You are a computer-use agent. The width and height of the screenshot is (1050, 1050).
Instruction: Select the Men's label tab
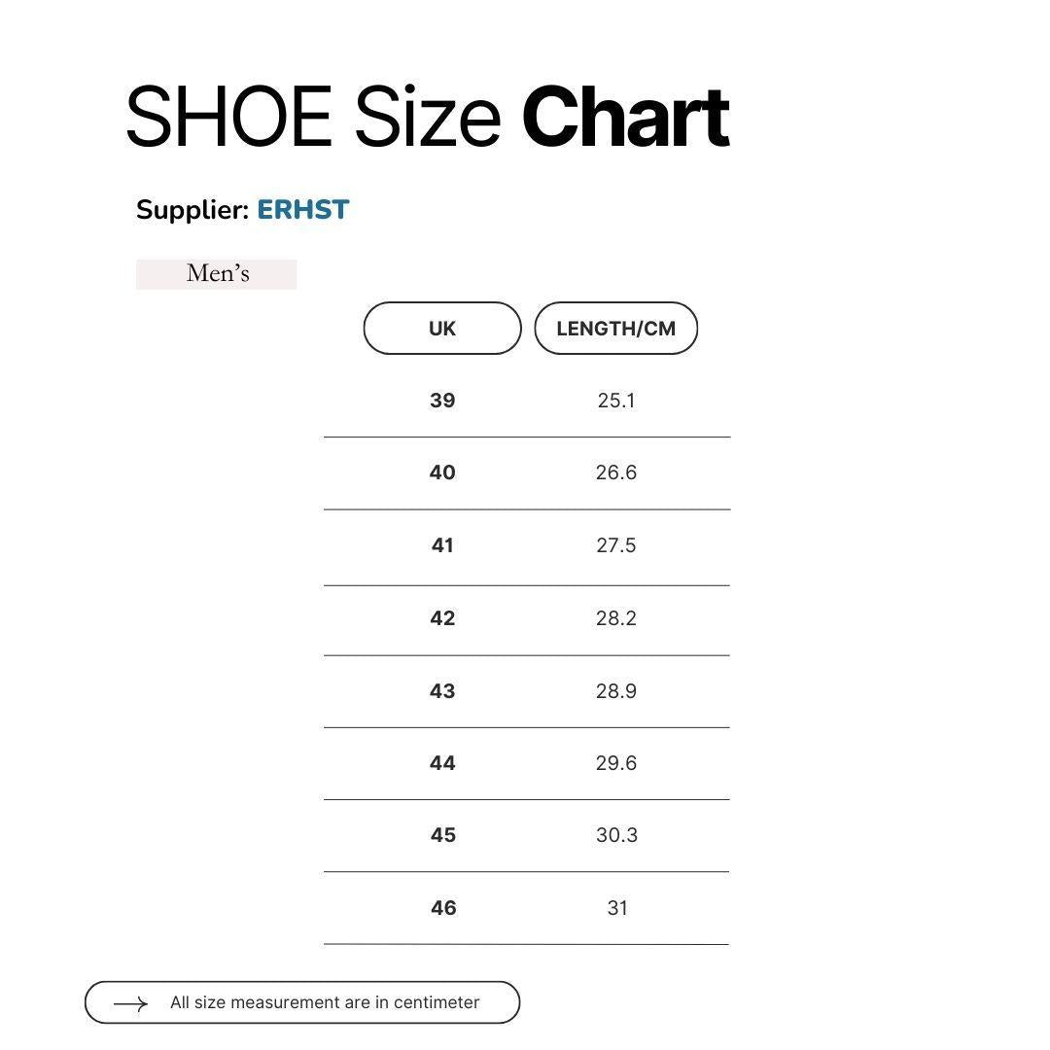(x=216, y=274)
